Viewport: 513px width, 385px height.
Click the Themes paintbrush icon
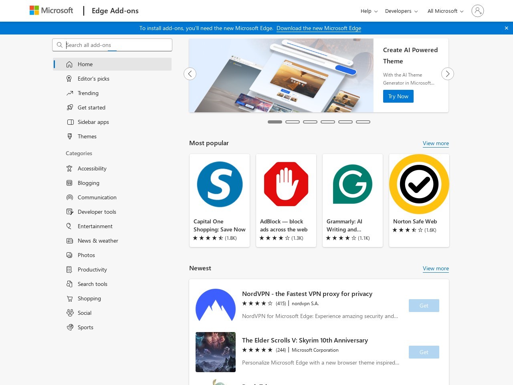tap(70, 136)
